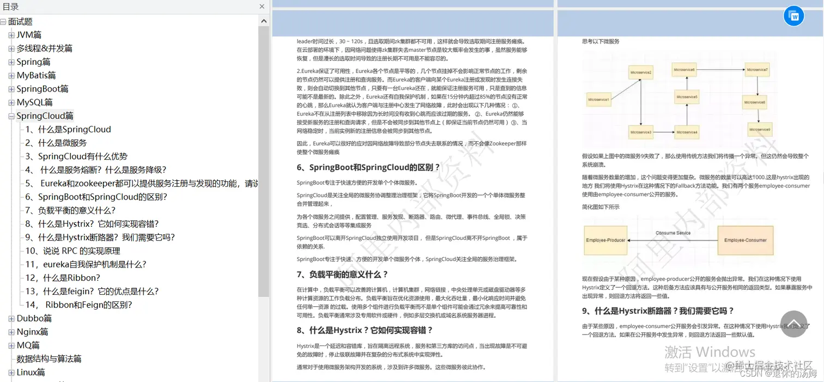Screen dimensions: 824x382
Task: Click the Employee-Consumer box in diagram
Action: click(745, 240)
